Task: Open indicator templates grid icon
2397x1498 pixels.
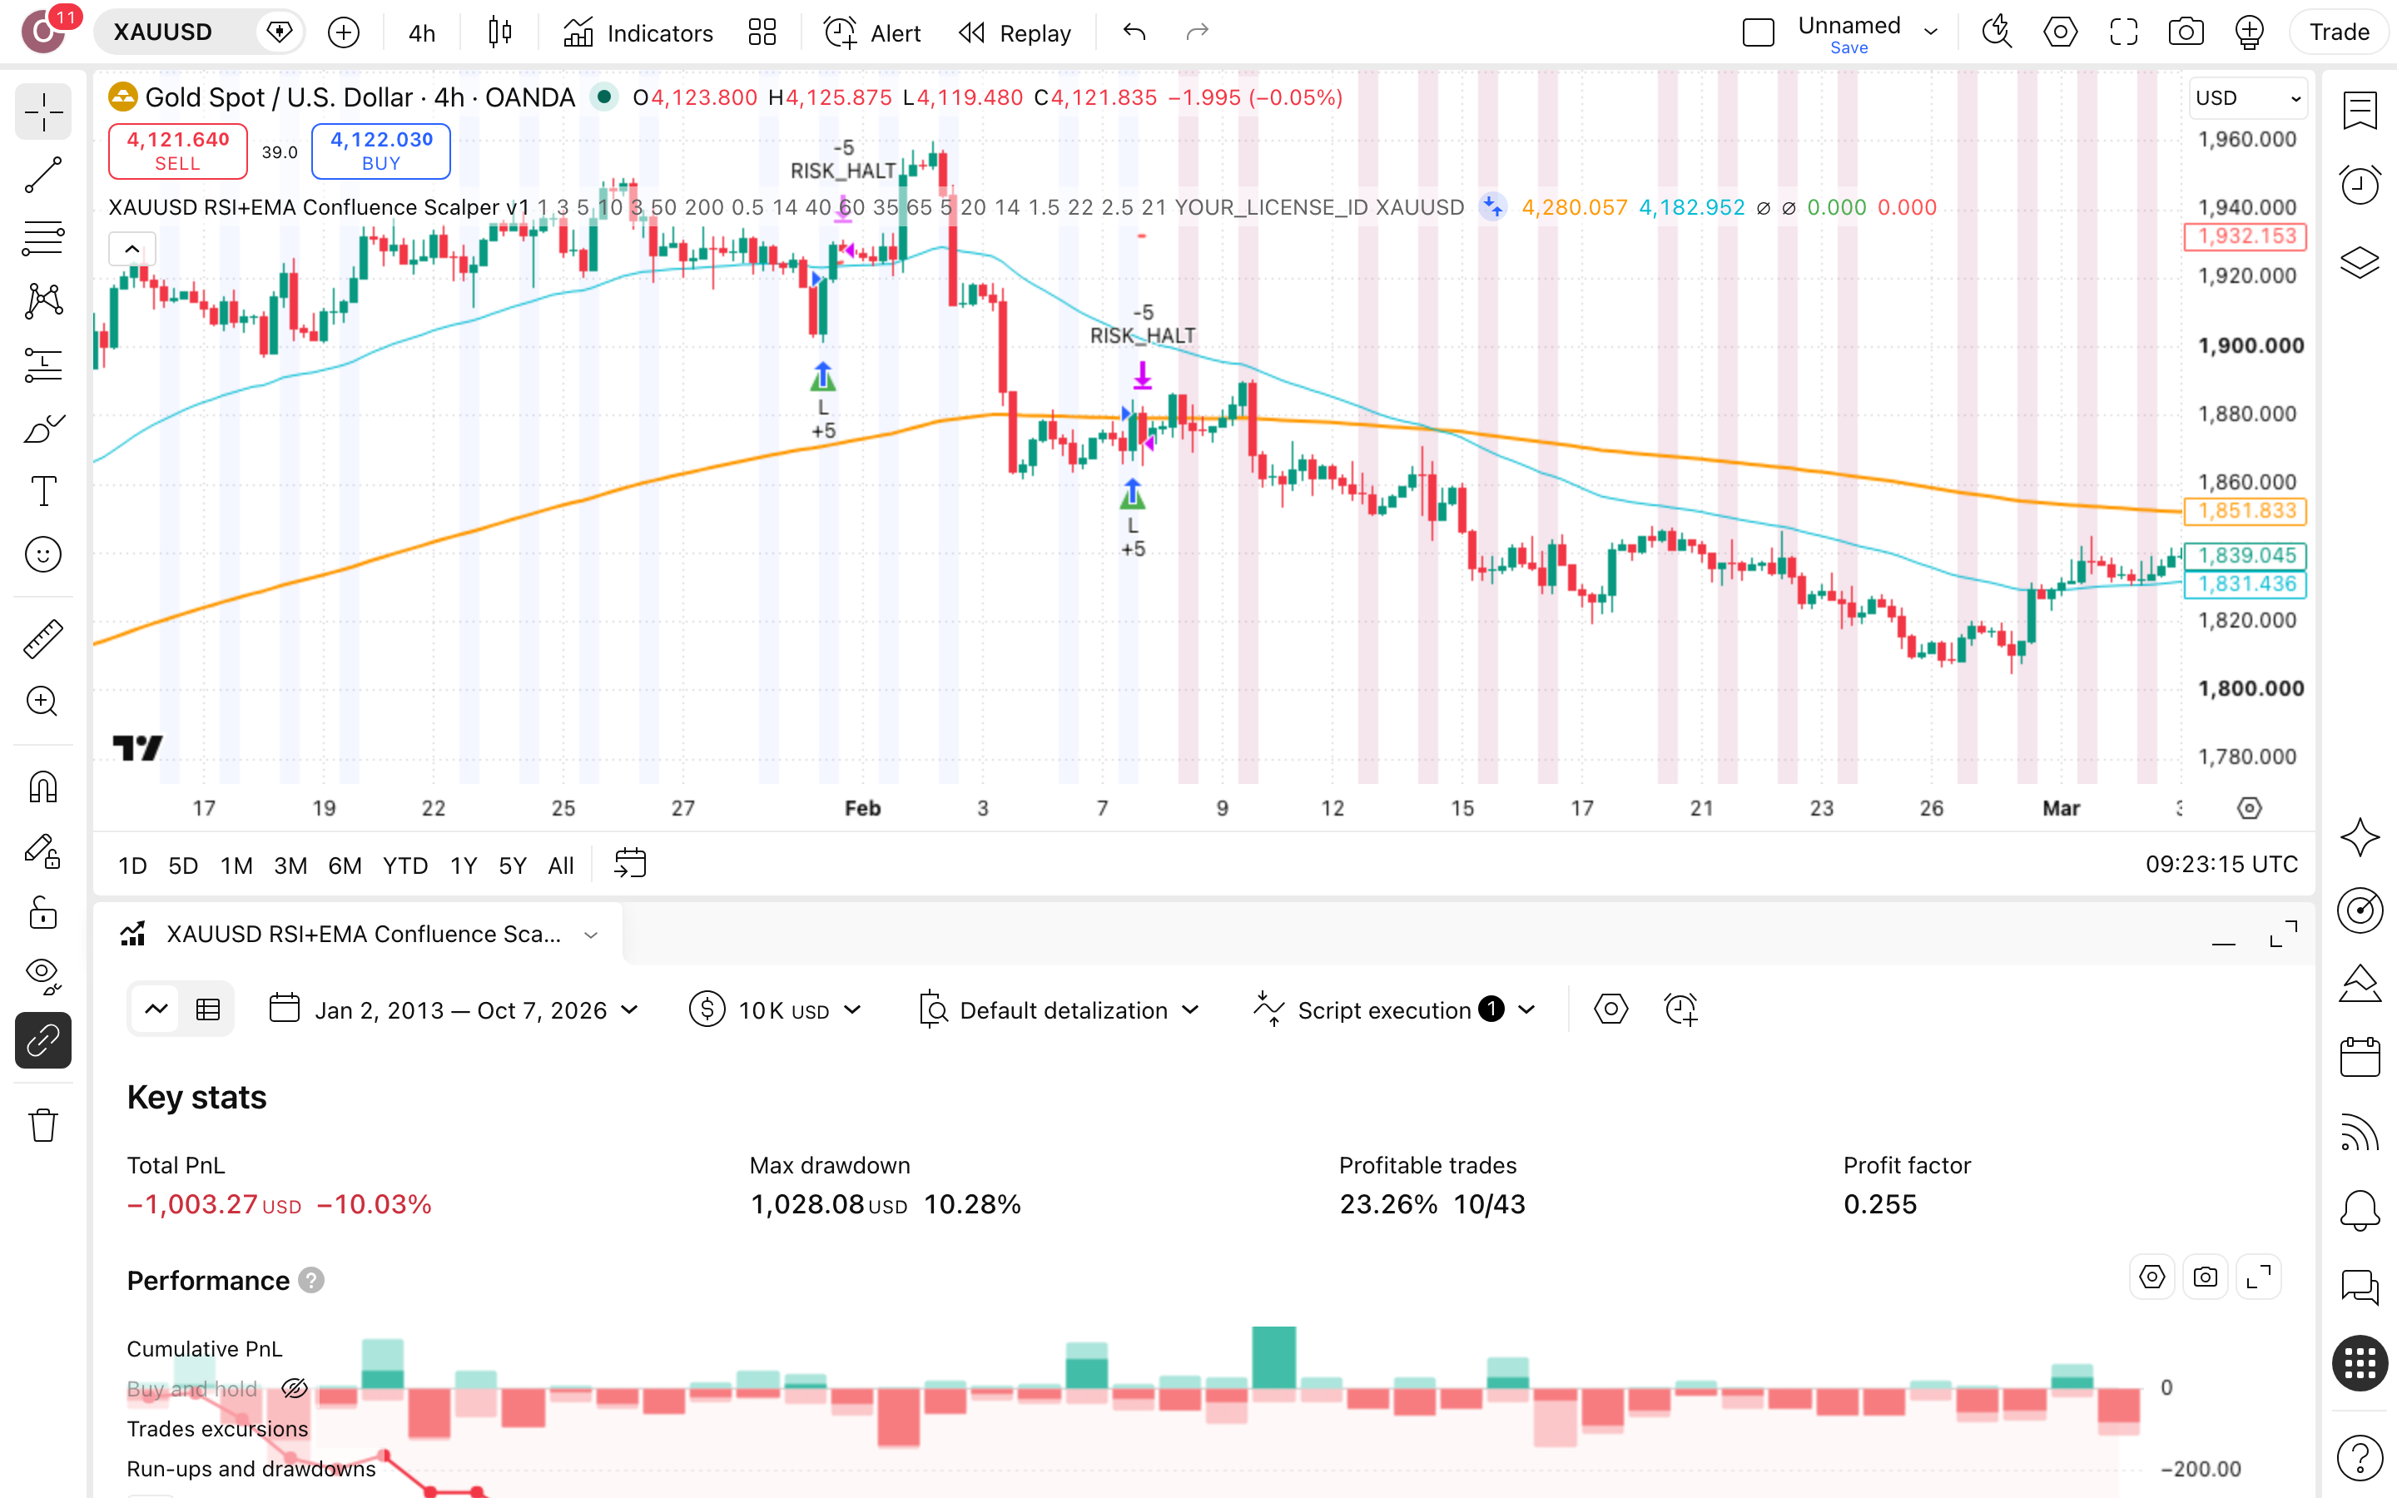Action: tap(762, 32)
